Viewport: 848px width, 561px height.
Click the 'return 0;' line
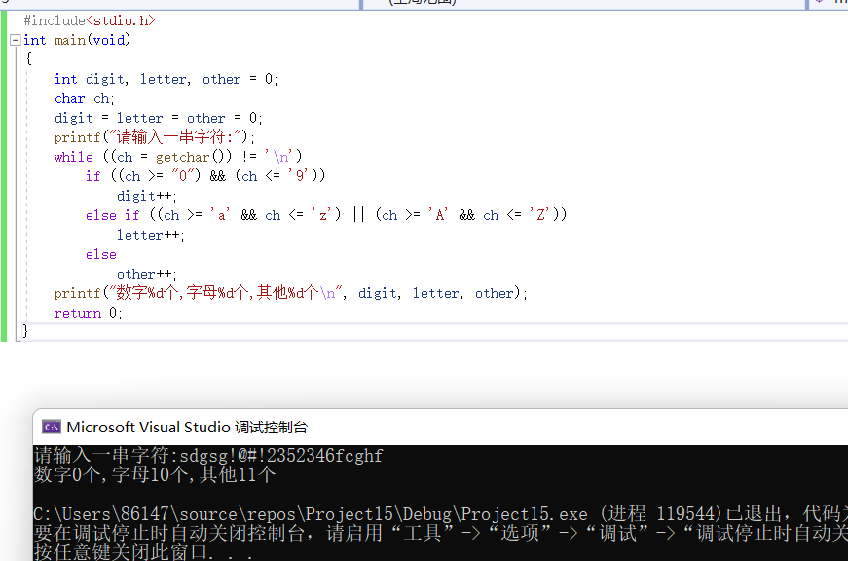(x=89, y=313)
